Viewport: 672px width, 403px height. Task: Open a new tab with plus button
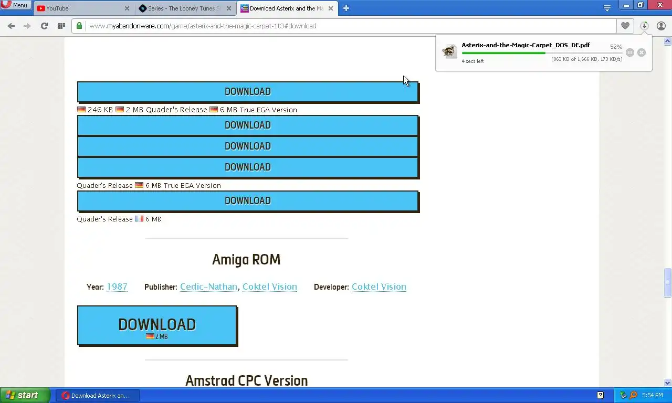pos(346,8)
